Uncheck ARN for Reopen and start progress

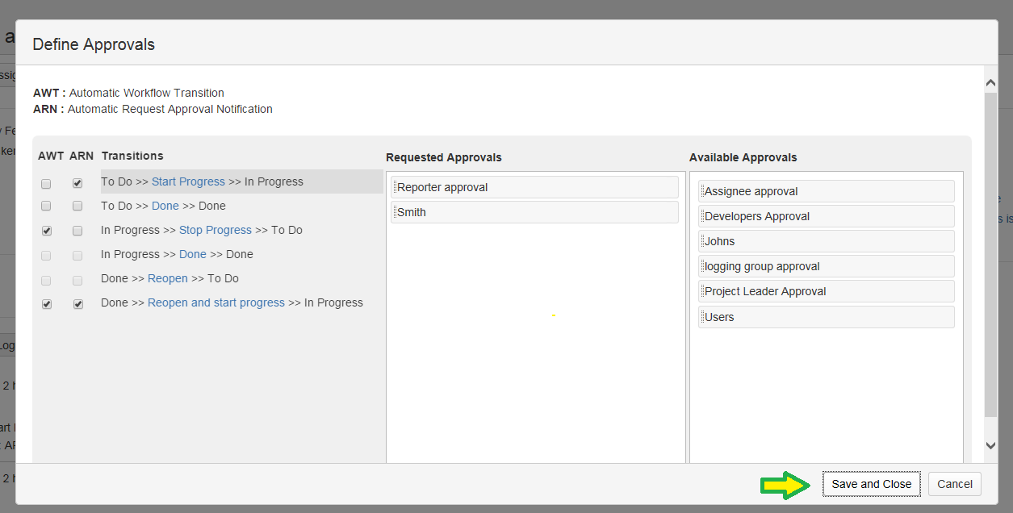tap(77, 304)
